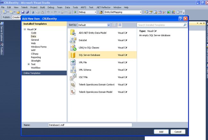Select the Silverlight category
Image resolution: width=208 pixels, height=140 pixels.
tap(36, 61)
